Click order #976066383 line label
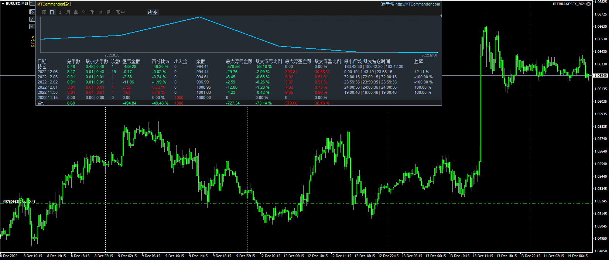The width and height of the screenshot is (609, 260). click(15, 202)
